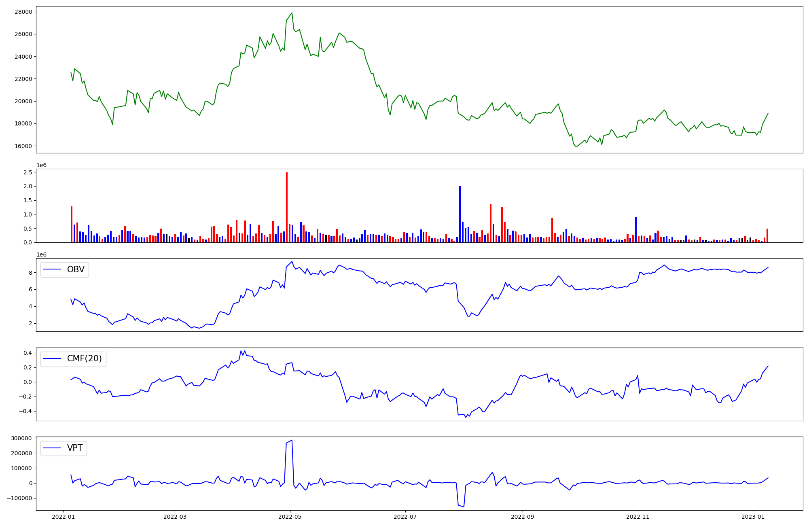Screen dimensions: 809x526
Task: Click the 1e6 multiplier above volume chart
Action: point(42,165)
